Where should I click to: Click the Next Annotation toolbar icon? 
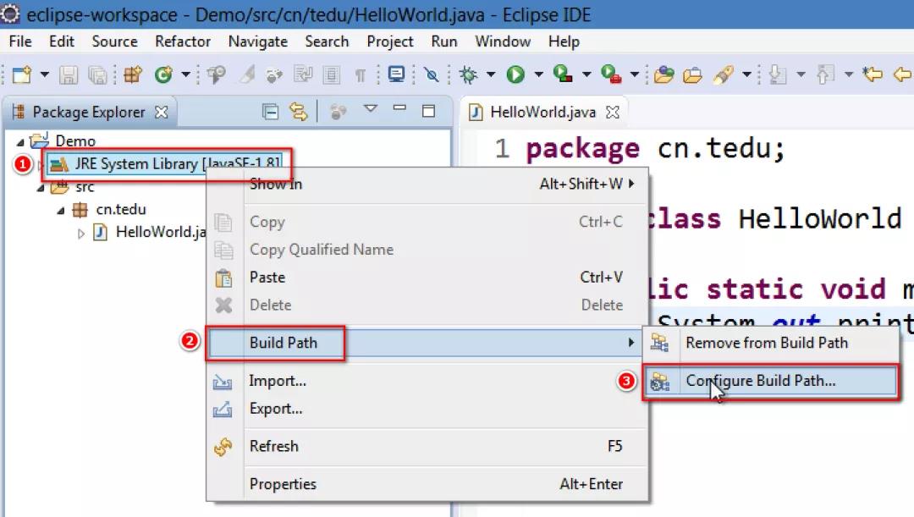pyautogui.click(x=778, y=74)
